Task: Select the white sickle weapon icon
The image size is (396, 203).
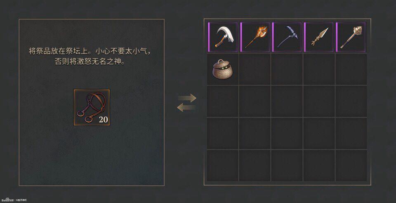Action: [x=223, y=37]
